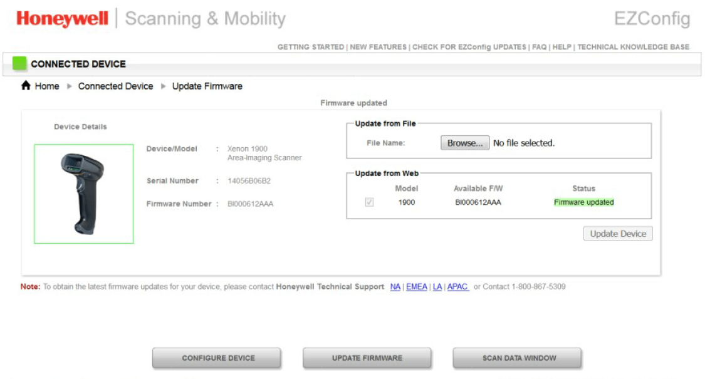Click the APAC support region link

(x=458, y=287)
